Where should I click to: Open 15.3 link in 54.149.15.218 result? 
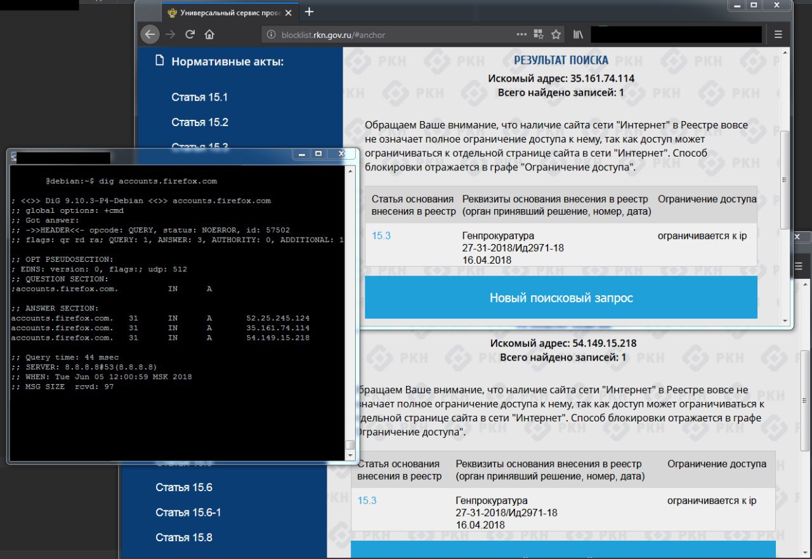coord(367,501)
